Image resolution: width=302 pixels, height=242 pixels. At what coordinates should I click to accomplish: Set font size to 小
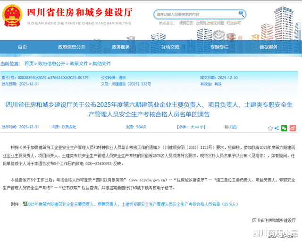[201, 127]
